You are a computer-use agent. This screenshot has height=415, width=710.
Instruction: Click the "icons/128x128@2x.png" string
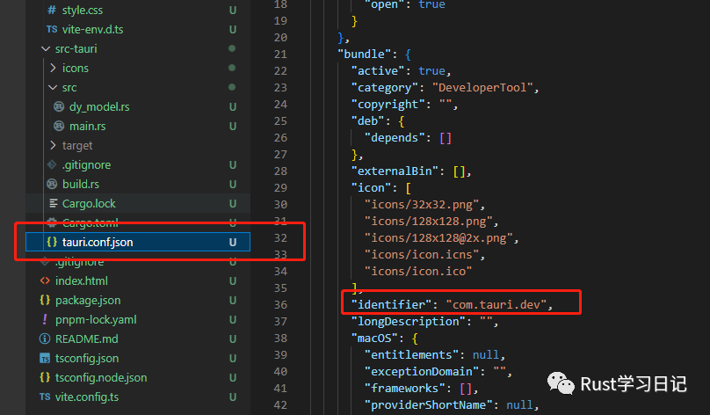click(x=438, y=238)
